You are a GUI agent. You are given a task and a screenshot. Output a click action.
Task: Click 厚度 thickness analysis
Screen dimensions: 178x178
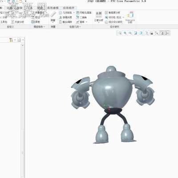(36, 22)
